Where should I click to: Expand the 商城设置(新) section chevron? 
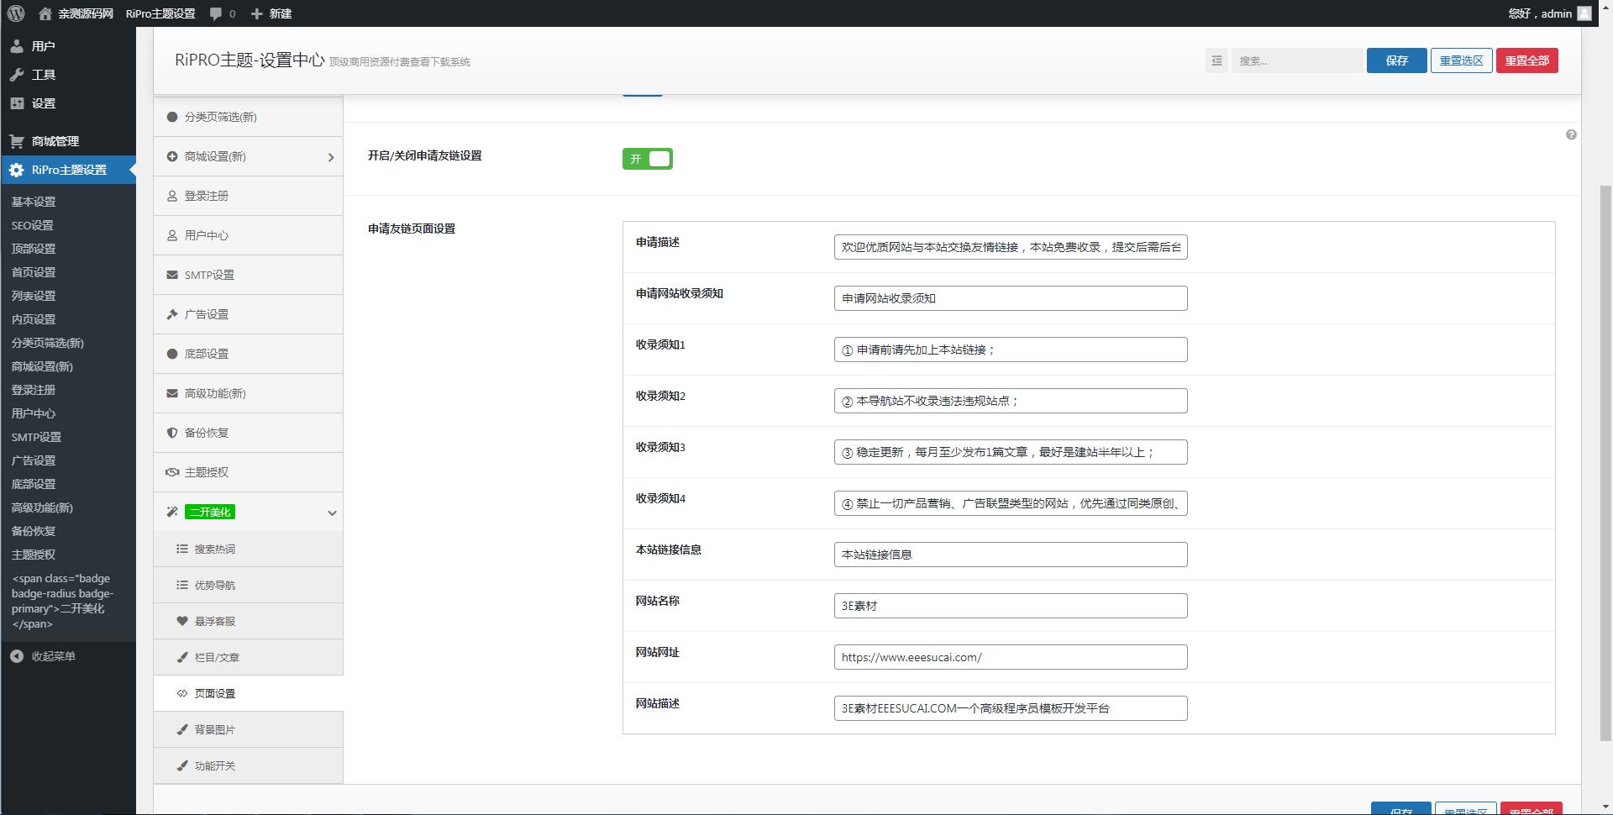click(x=331, y=156)
